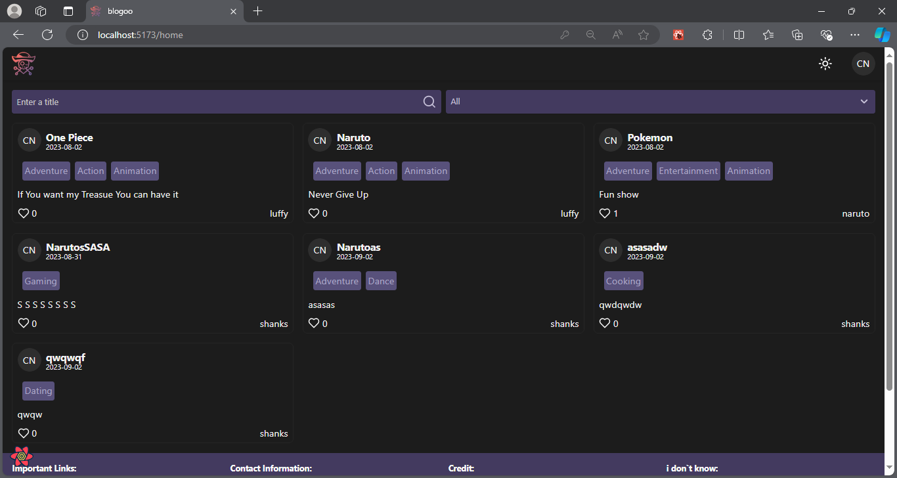This screenshot has width=897, height=478.
Task: Open the CN user avatar menu in header
Action: coord(864,64)
